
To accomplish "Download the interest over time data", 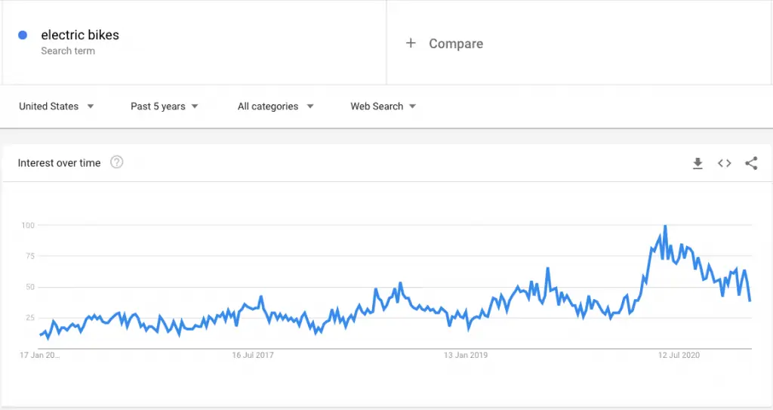I will pyautogui.click(x=698, y=163).
